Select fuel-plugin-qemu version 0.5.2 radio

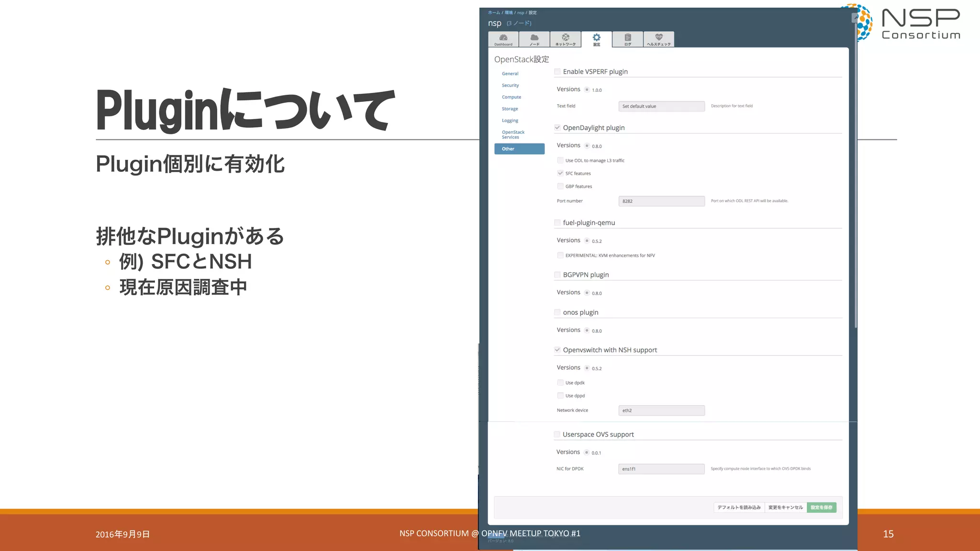pyautogui.click(x=587, y=241)
